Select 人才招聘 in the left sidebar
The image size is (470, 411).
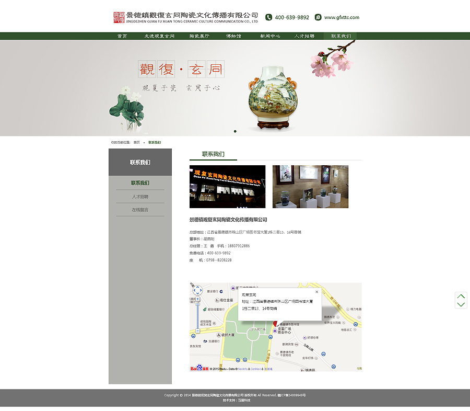click(x=140, y=197)
